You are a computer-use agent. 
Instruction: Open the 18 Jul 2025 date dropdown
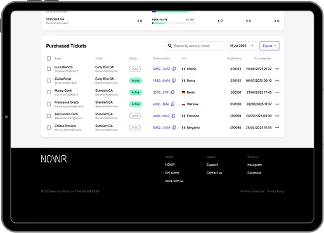pos(242,46)
